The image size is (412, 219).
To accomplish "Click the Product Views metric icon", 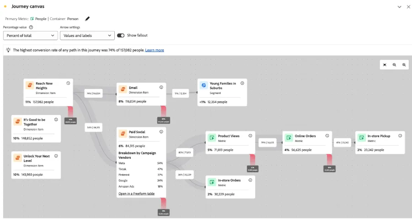I will tap(212, 138).
